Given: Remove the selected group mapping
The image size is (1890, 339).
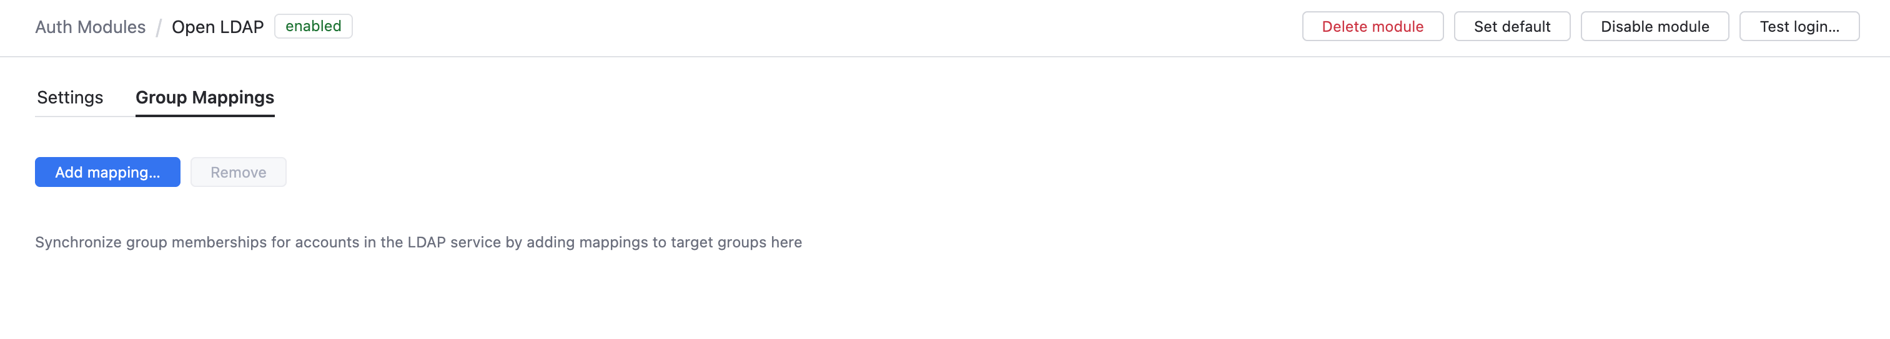Looking at the screenshot, I should tap(239, 172).
